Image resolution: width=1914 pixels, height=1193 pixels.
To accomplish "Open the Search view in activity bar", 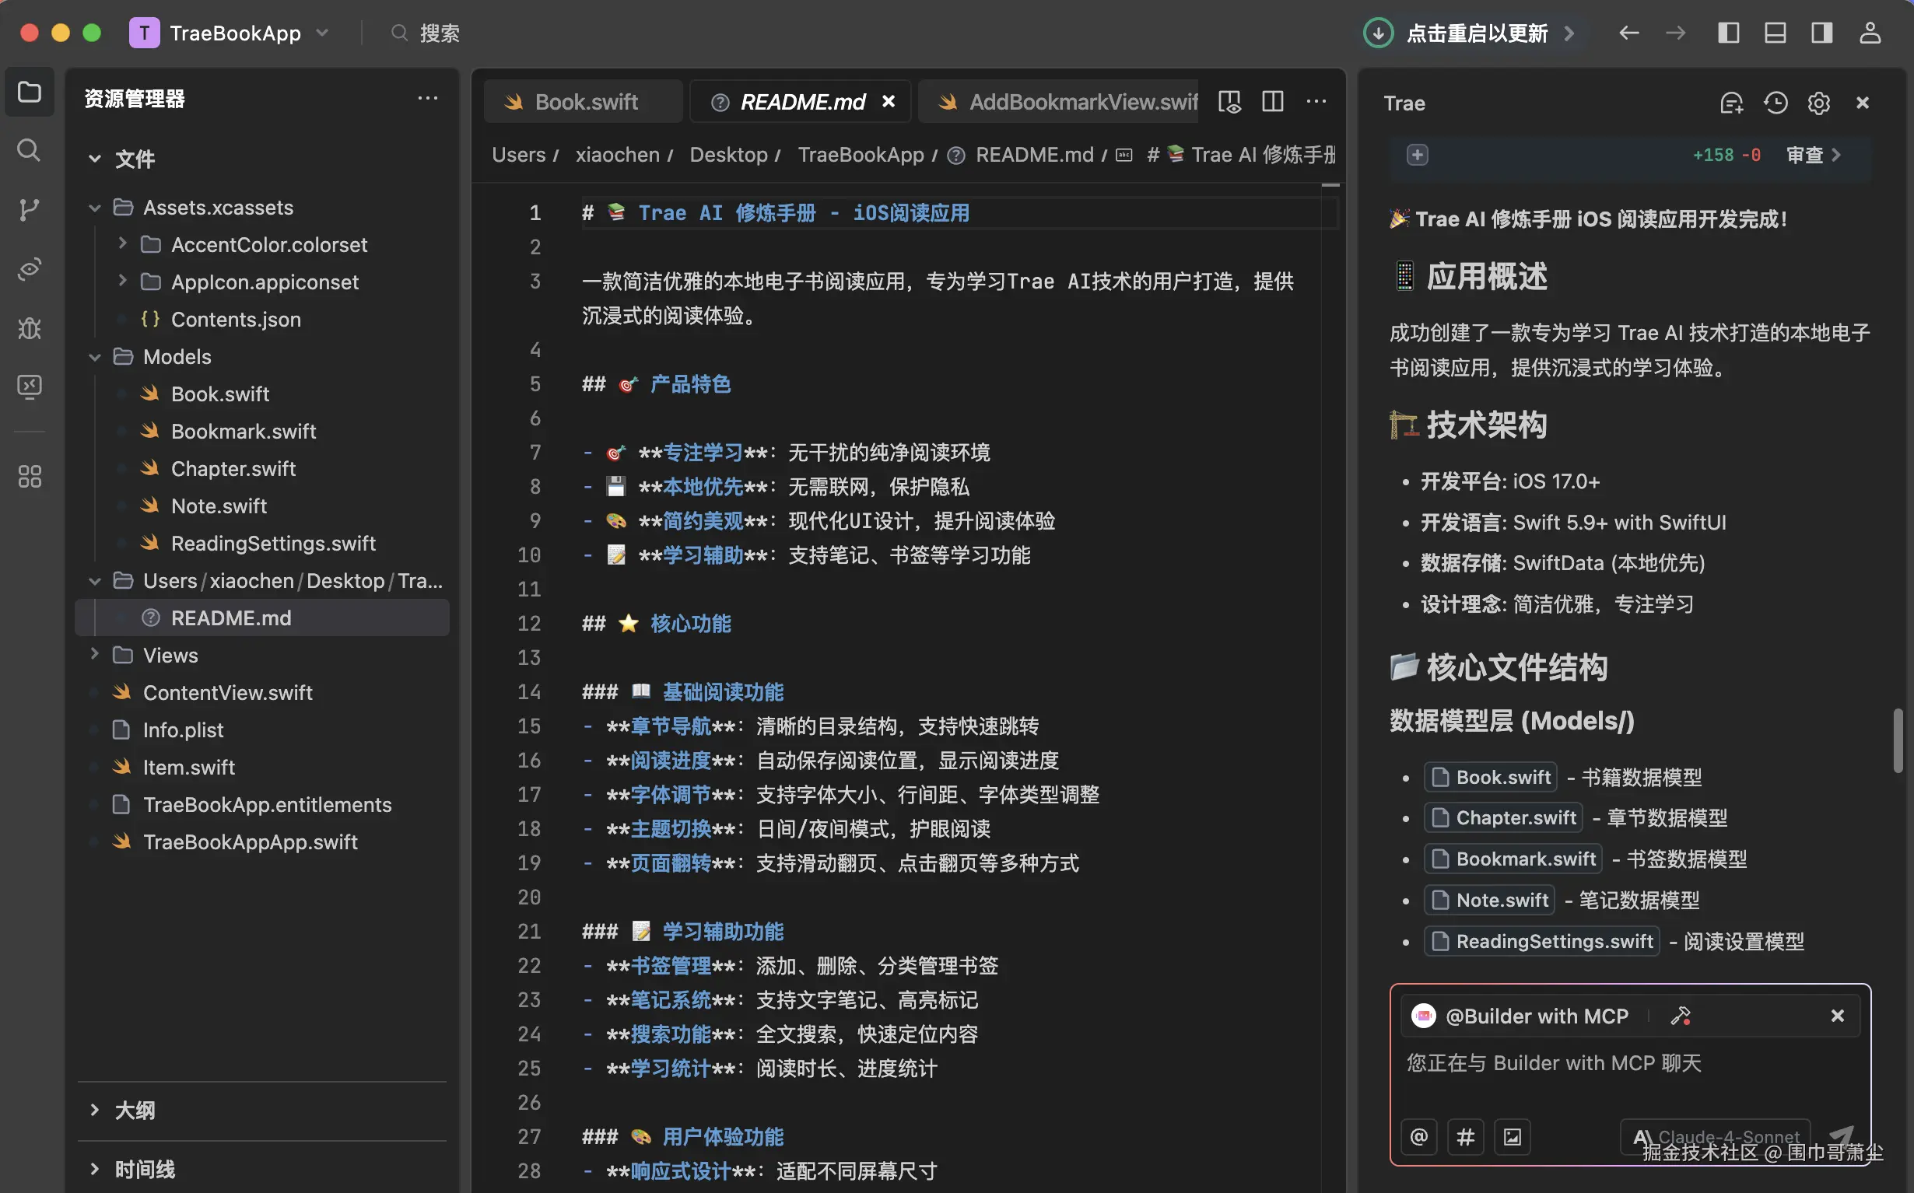I will point(30,150).
